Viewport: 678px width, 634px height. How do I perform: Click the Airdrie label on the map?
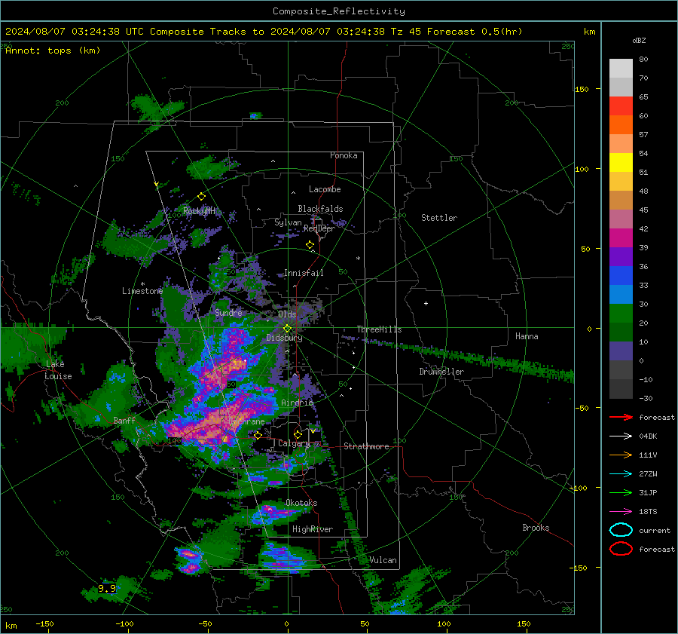(297, 403)
